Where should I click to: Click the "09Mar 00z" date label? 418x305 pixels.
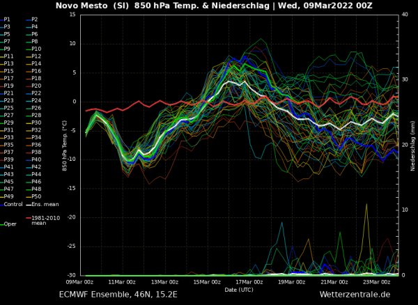(81, 282)
